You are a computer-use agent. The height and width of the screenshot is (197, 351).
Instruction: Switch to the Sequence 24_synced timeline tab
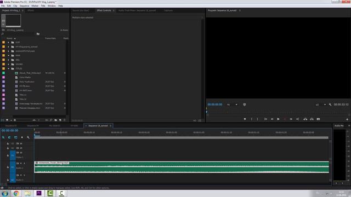[98, 126]
